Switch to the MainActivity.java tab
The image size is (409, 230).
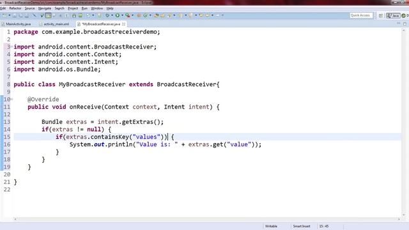[x=16, y=24]
